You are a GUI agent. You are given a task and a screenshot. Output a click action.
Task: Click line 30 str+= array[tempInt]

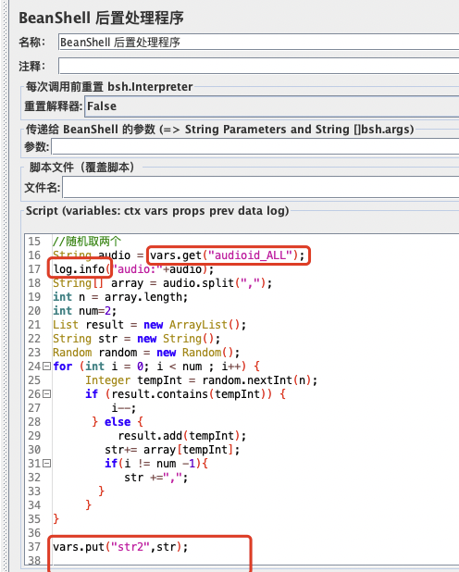coord(172,450)
